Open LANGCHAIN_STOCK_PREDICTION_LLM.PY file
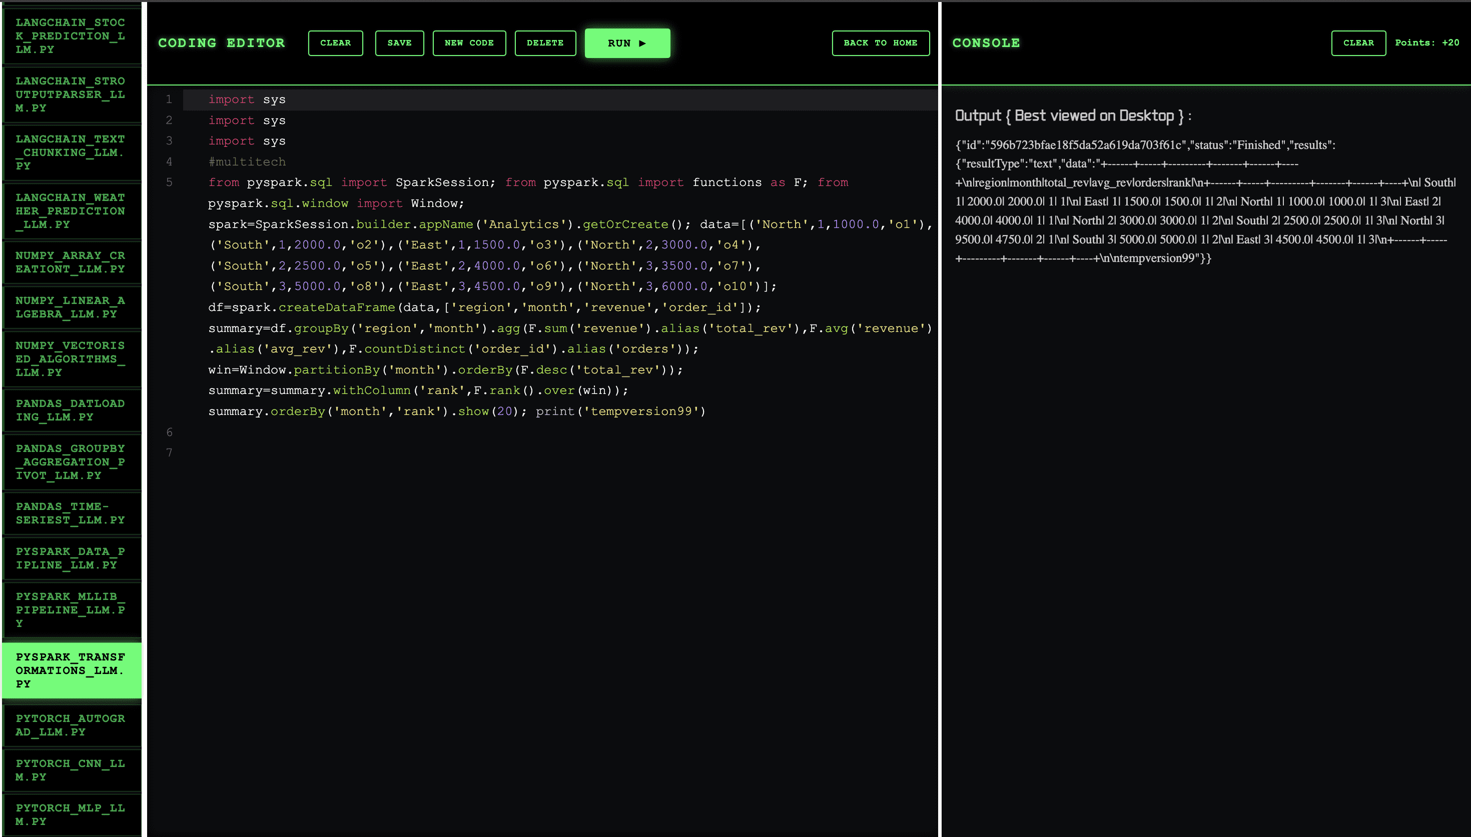 [x=72, y=35]
